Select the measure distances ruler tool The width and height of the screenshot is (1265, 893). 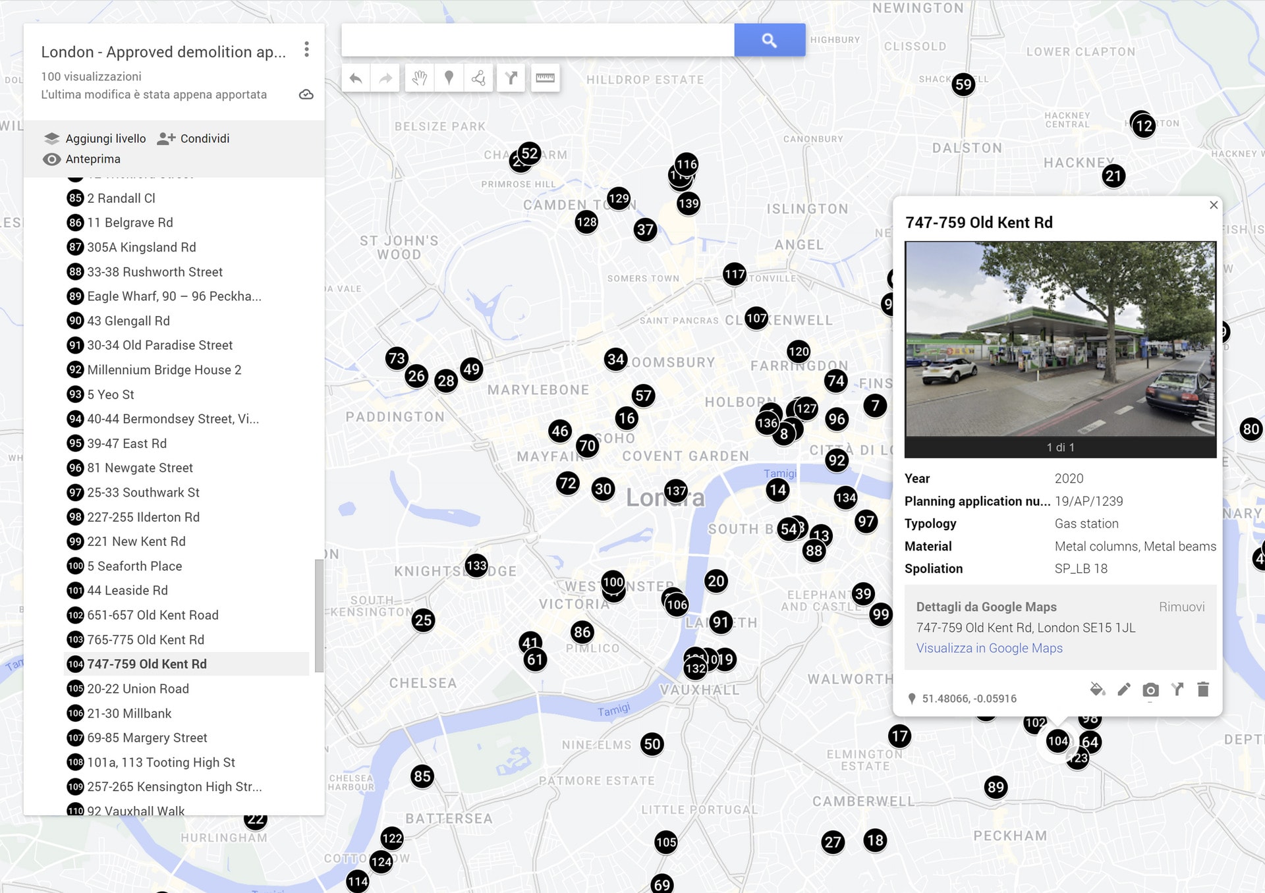(546, 78)
